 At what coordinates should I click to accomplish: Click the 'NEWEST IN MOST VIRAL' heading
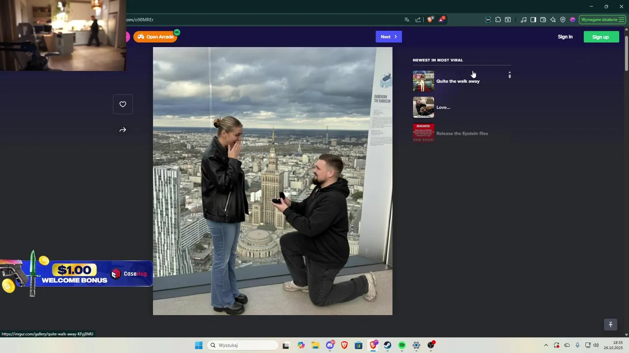[438, 60]
